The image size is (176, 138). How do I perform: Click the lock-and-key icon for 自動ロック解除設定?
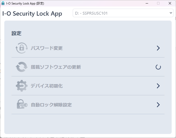click(x=22, y=105)
